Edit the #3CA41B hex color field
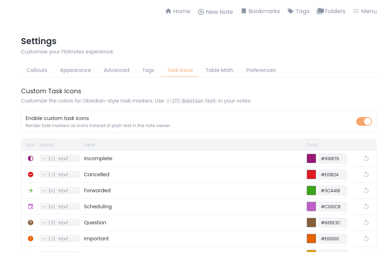Image resolution: width=384 pixels, height=256 pixels. tap(332, 190)
